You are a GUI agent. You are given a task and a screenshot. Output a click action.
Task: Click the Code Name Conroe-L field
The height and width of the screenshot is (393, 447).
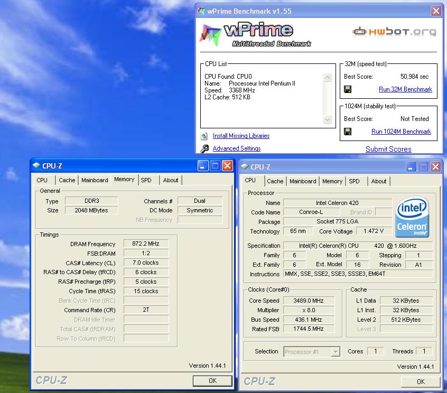(311, 212)
